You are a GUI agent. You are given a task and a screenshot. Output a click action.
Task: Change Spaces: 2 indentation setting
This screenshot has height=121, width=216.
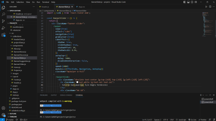tap(158, 120)
